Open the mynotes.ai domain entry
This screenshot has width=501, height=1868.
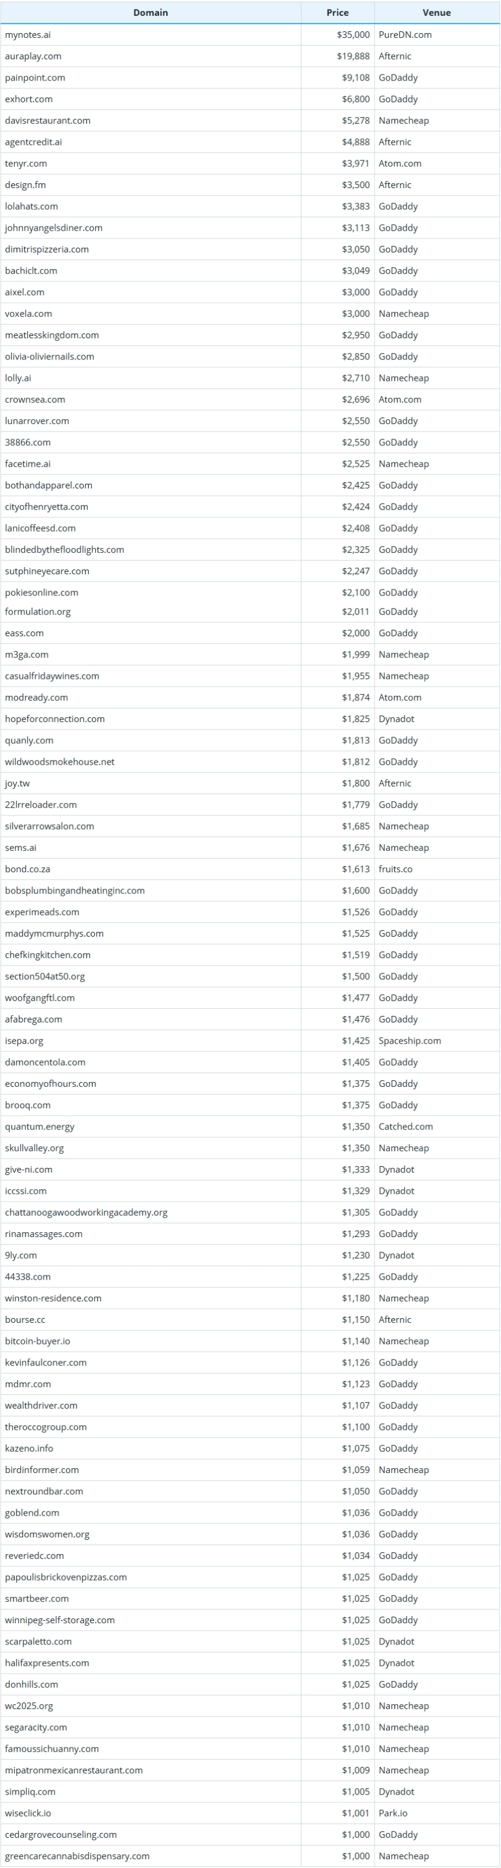click(x=28, y=35)
